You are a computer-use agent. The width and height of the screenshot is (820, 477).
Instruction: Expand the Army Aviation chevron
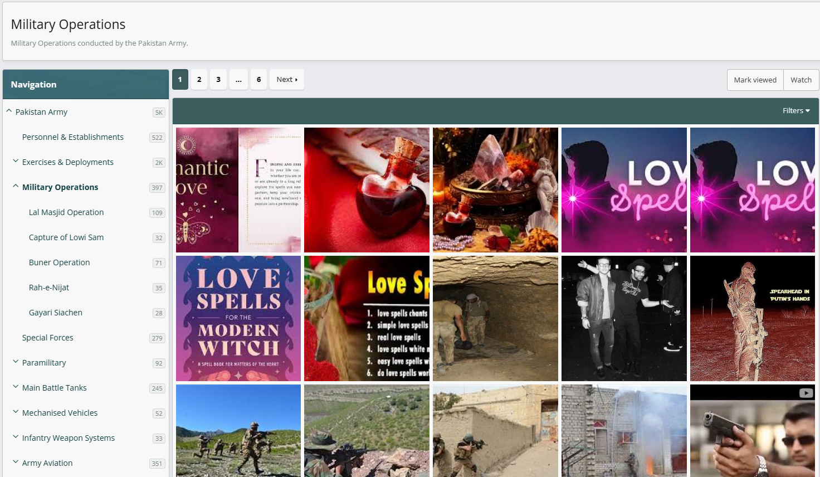click(x=16, y=462)
